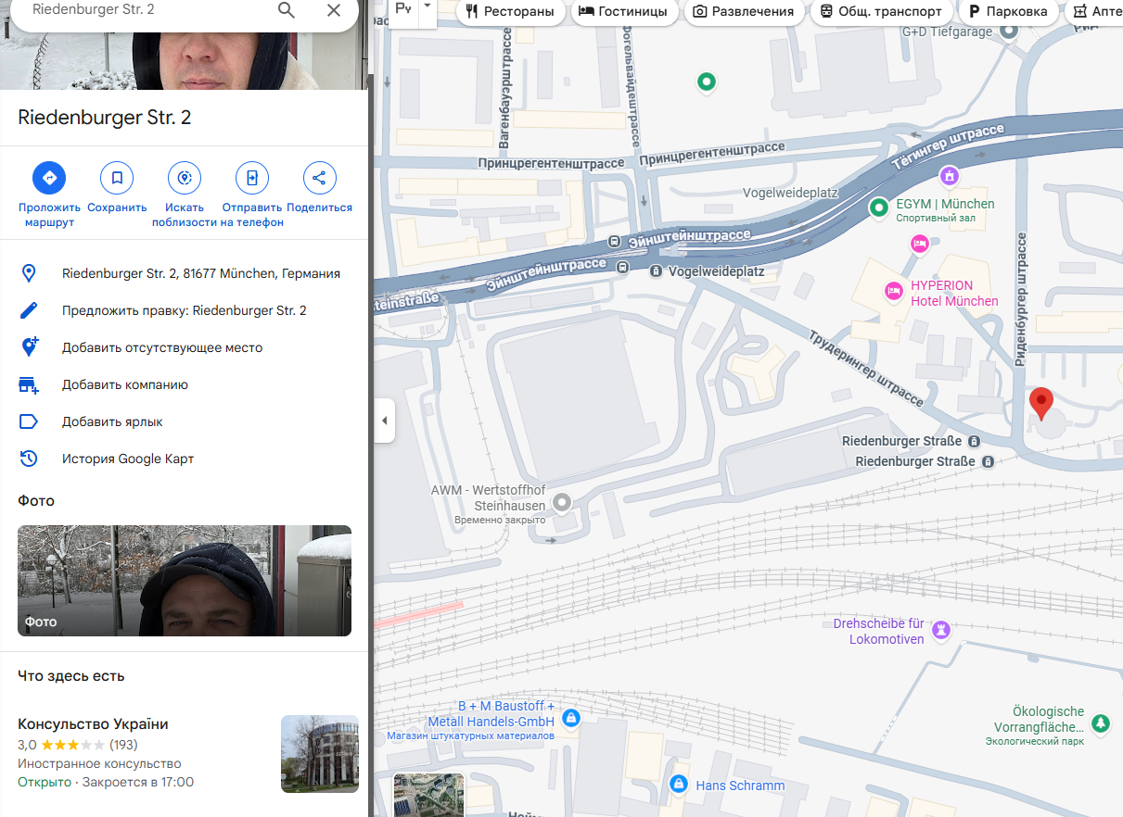Image resolution: width=1123 pixels, height=817 pixels.
Task: Click the Иностранное консульство category text
Action: pyautogui.click(x=99, y=764)
